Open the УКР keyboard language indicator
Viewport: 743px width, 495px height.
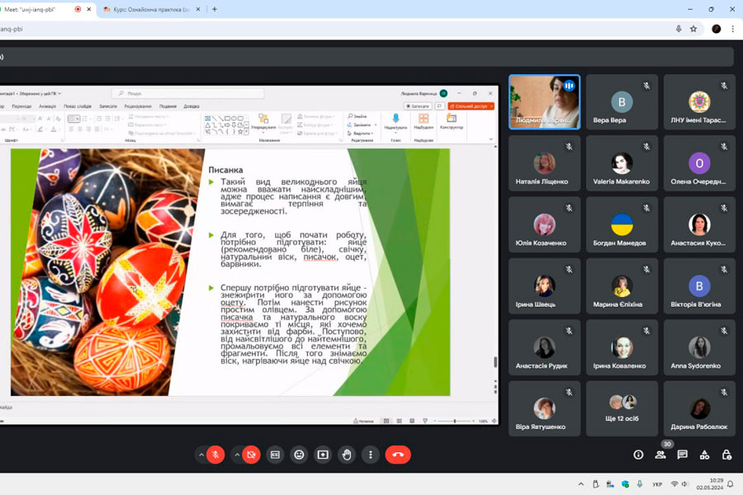(657, 484)
